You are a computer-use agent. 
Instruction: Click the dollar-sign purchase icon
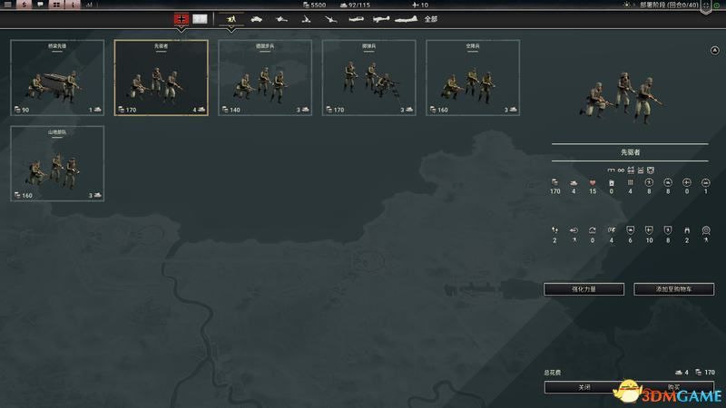pyautogui.click(x=25, y=5)
